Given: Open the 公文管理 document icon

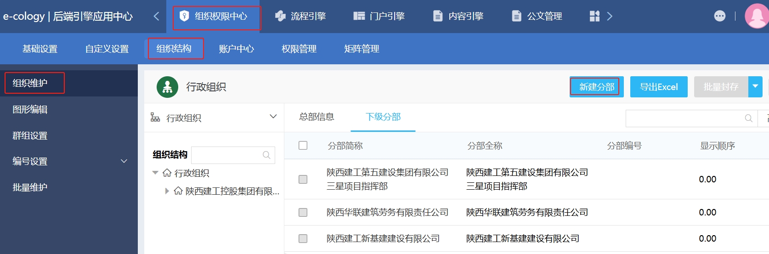Looking at the screenshot, I should pos(517,16).
